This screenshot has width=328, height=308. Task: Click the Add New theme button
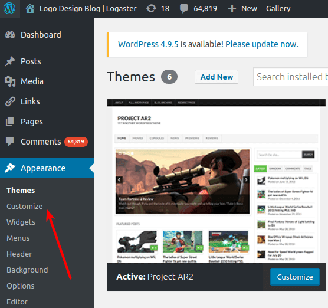point(217,77)
